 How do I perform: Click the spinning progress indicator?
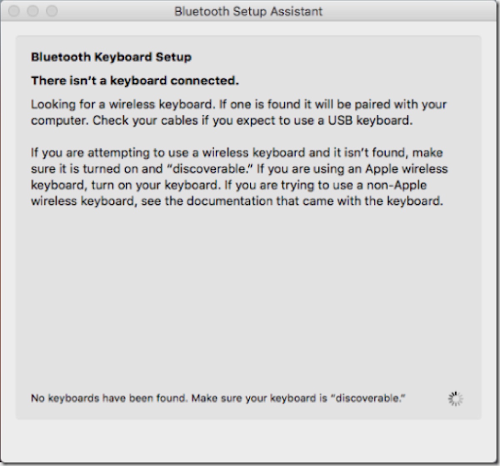click(x=455, y=399)
